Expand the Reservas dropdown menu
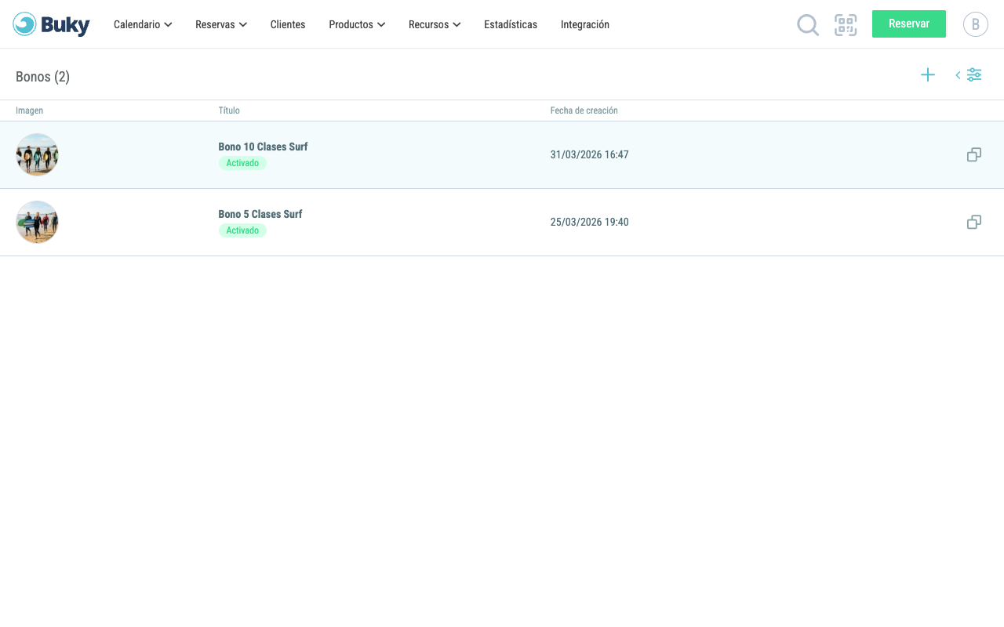 point(221,24)
